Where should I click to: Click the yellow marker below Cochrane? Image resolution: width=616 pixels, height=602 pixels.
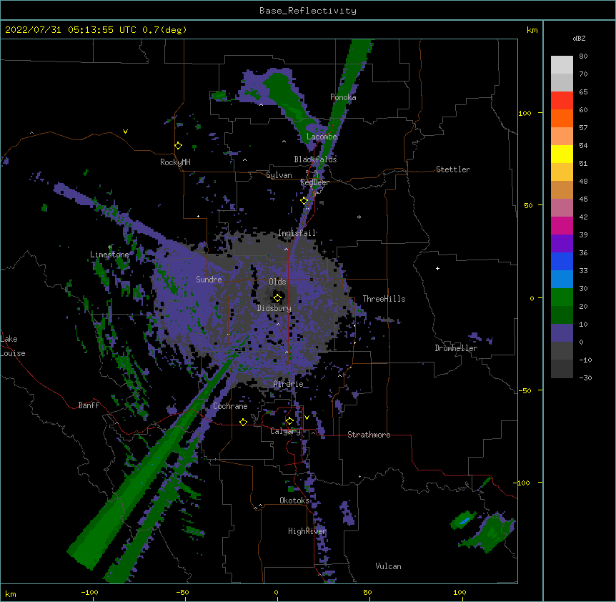[243, 422]
